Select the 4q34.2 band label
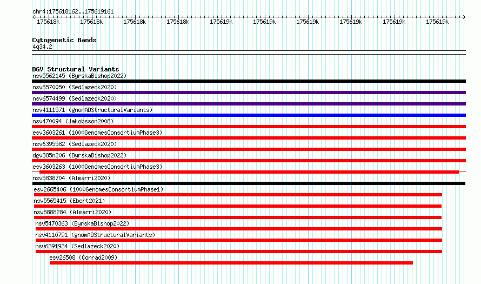Viewport: 481px width, 284px height. click(42, 47)
